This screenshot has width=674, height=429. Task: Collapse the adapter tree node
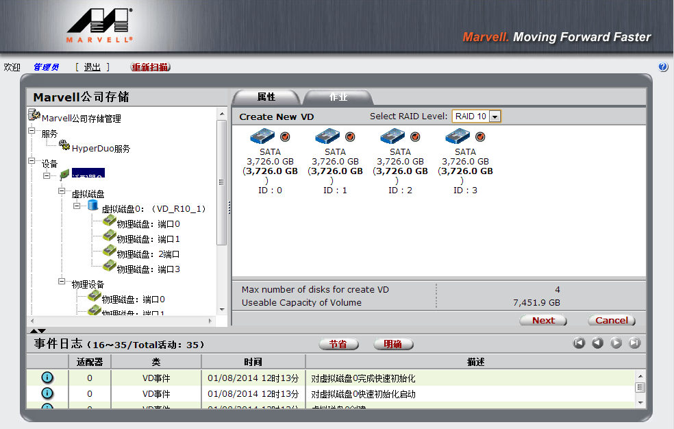point(47,175)
